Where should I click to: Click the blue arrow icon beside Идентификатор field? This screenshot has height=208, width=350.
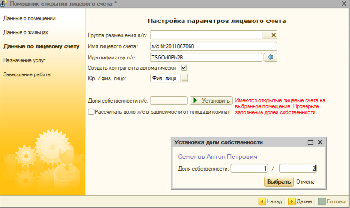[x=270, y=57]
